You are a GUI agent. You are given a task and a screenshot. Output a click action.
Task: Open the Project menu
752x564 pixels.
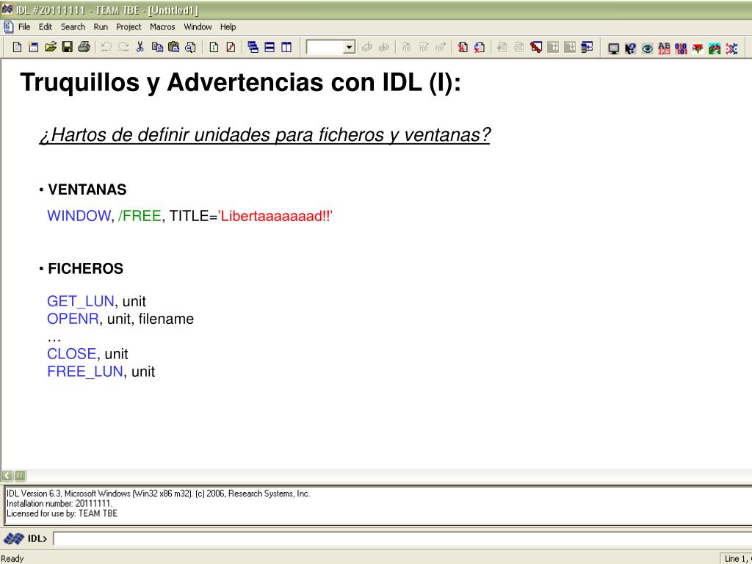tap(129, 27)
